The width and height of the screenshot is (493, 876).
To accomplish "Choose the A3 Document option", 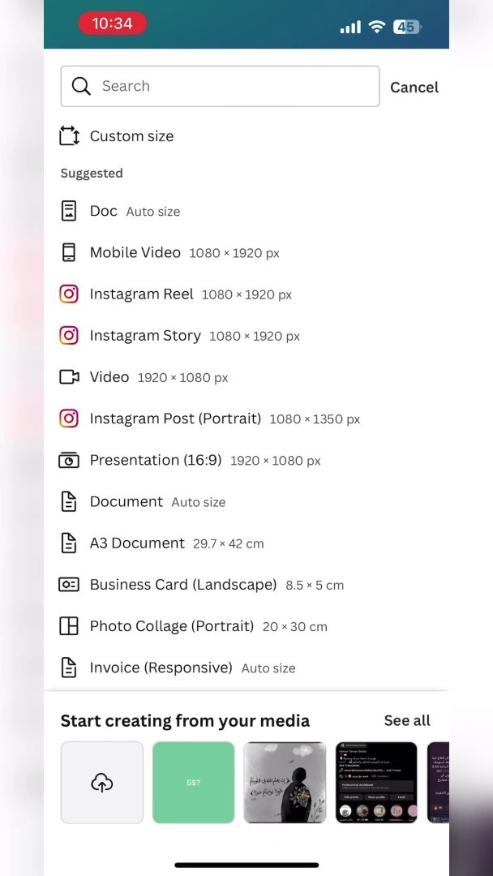I will tap(137, 543).
